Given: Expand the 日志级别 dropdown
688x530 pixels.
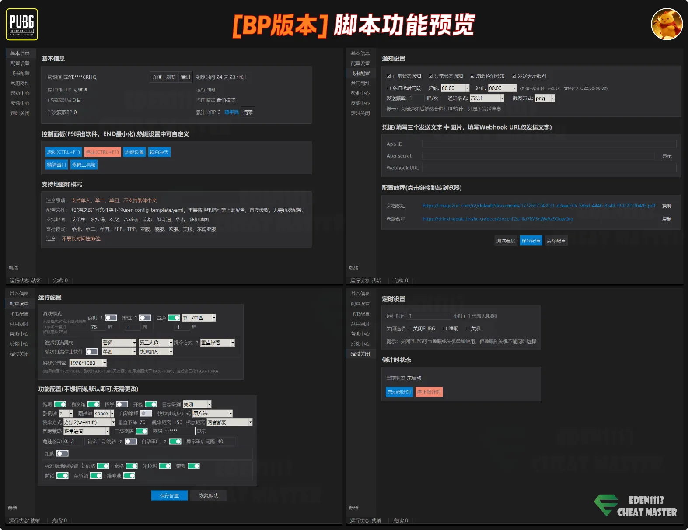Looking at the screenshot, I should (x=197, y=404).
